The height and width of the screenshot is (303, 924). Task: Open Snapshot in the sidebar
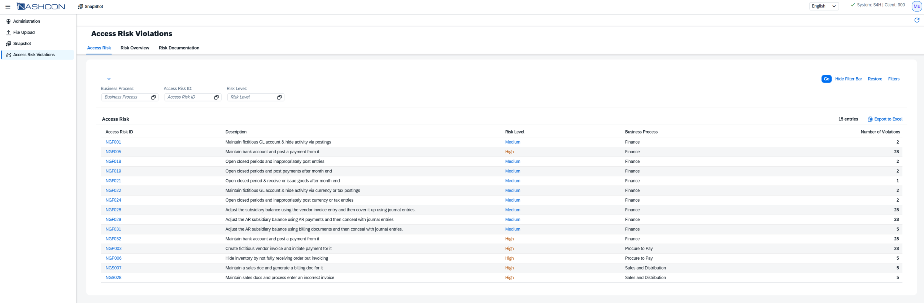pos(22,44)
